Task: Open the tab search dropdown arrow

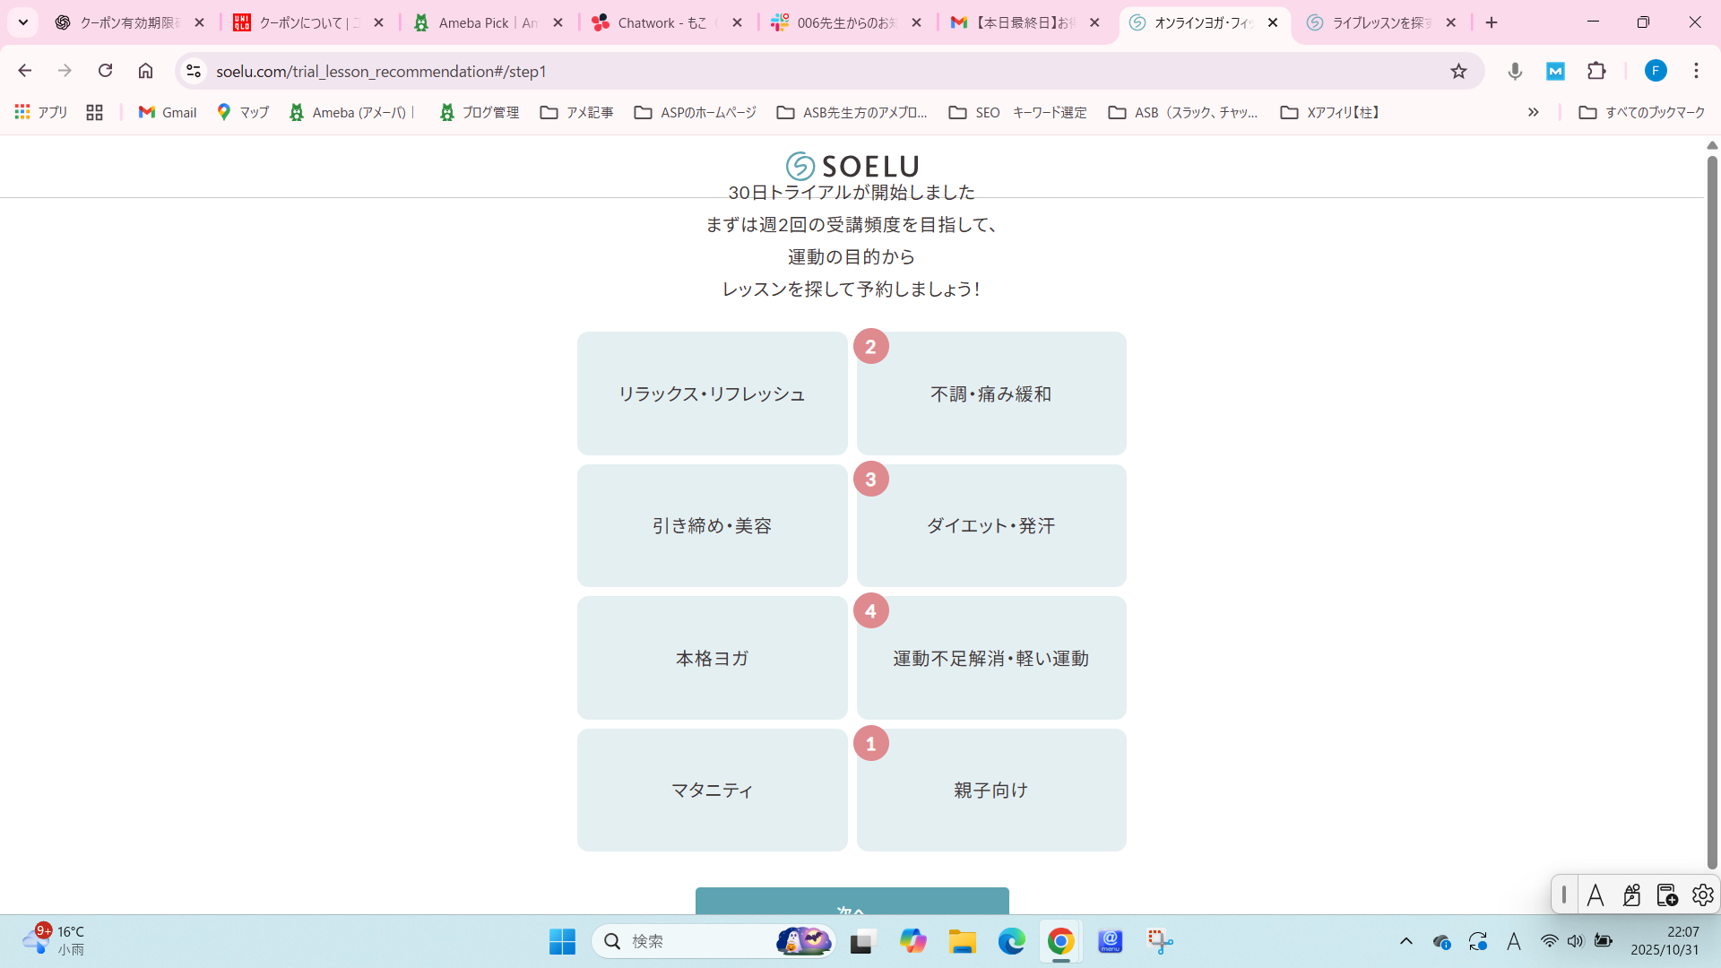Action: point(23,22)
